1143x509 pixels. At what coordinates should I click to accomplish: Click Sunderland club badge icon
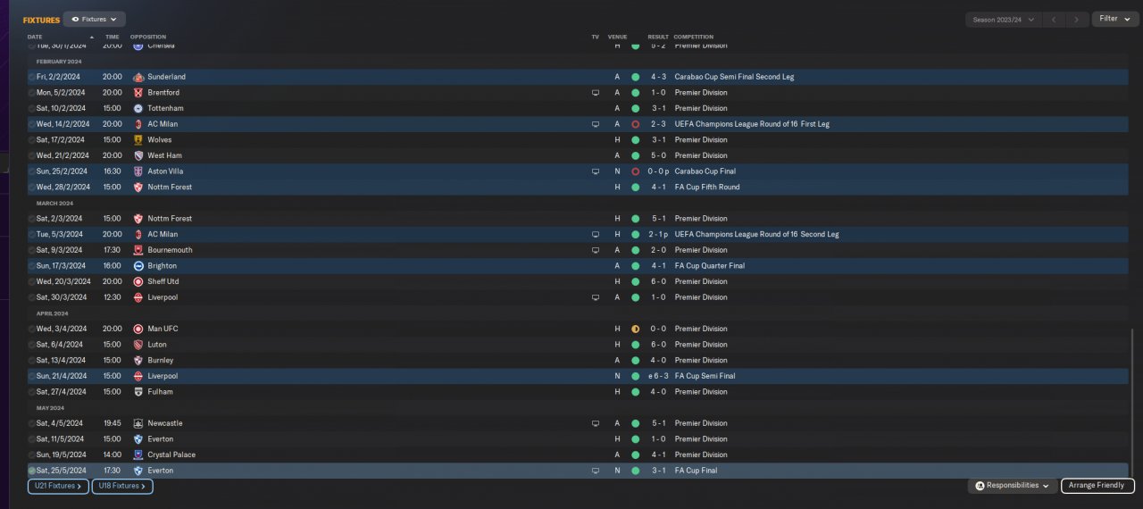click(x=138, y=77)
